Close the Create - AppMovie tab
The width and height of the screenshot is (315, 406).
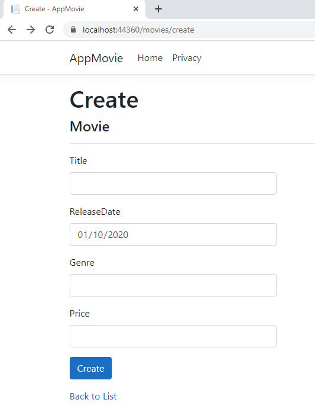pyautogui.click(x=136, y=9)
